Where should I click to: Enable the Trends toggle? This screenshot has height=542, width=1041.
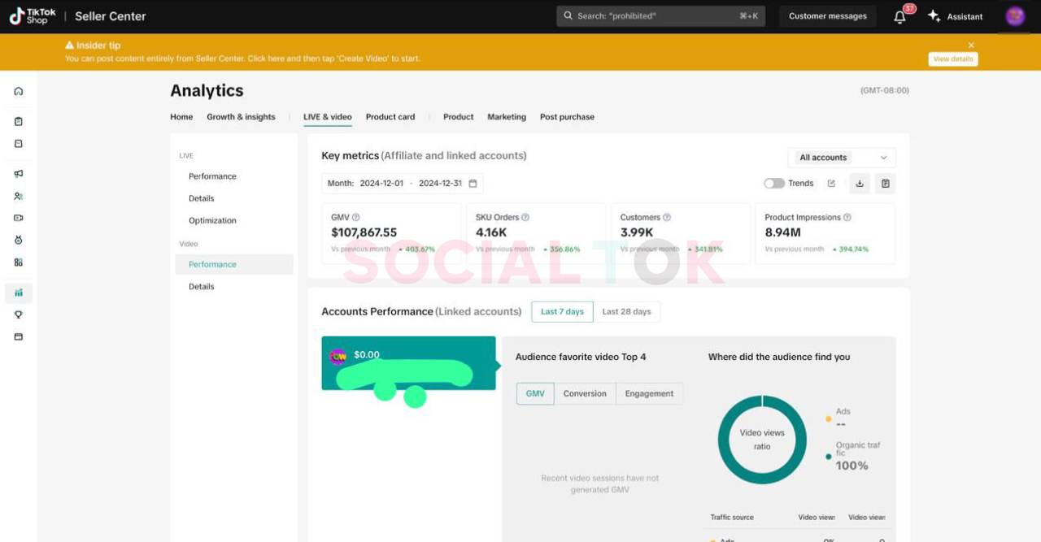pos(773,184)
